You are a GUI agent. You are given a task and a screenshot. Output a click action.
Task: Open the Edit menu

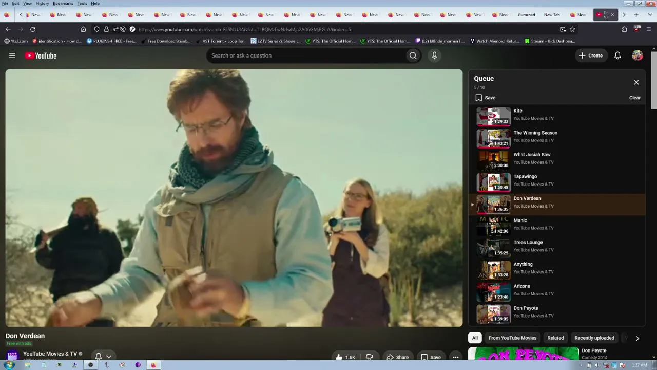[x=16, y=4]
